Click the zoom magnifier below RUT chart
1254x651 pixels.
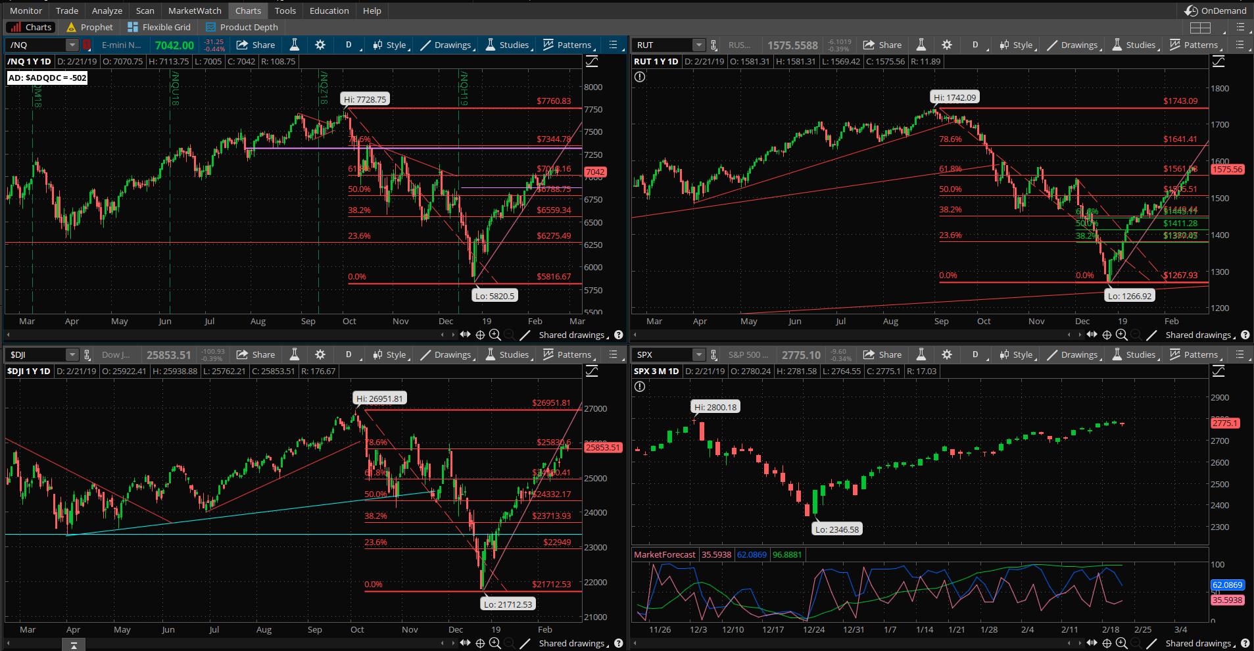click(1121, 335)
